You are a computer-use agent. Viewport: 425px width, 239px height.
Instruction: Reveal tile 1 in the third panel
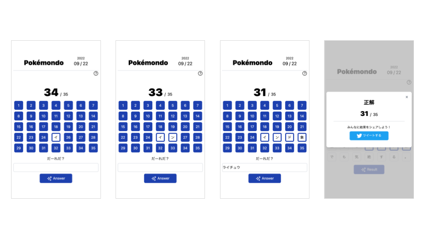click(x=228, y=105)
